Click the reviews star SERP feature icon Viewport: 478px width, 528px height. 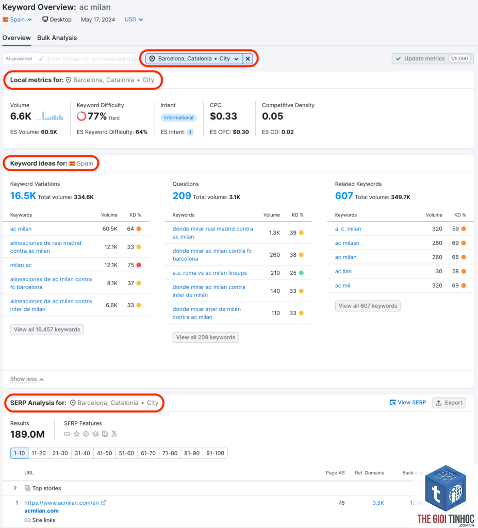pyautogui.click(x=76, y=434)
